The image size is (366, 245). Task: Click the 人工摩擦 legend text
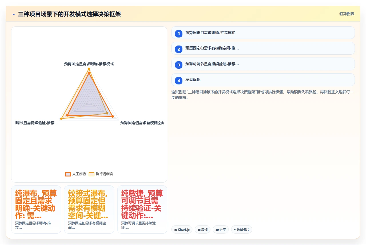tap(79, 174)
